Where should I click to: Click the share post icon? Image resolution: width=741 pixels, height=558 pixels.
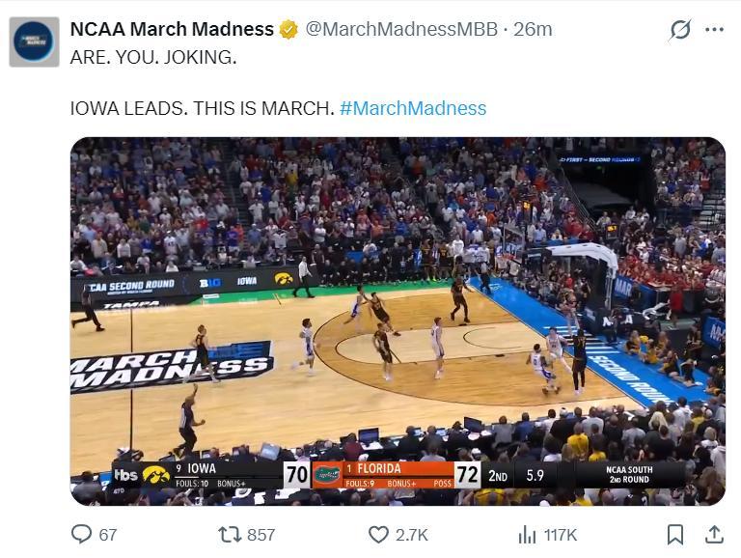click(x=714, y=534)
